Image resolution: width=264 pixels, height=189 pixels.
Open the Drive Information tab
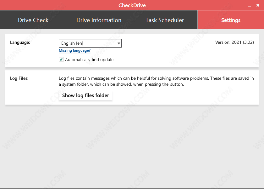tap(99, 20)
